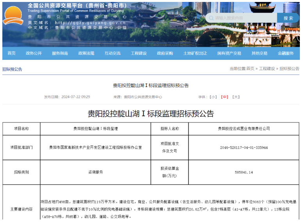Open the 服务指南 menu

click(60, 53)
